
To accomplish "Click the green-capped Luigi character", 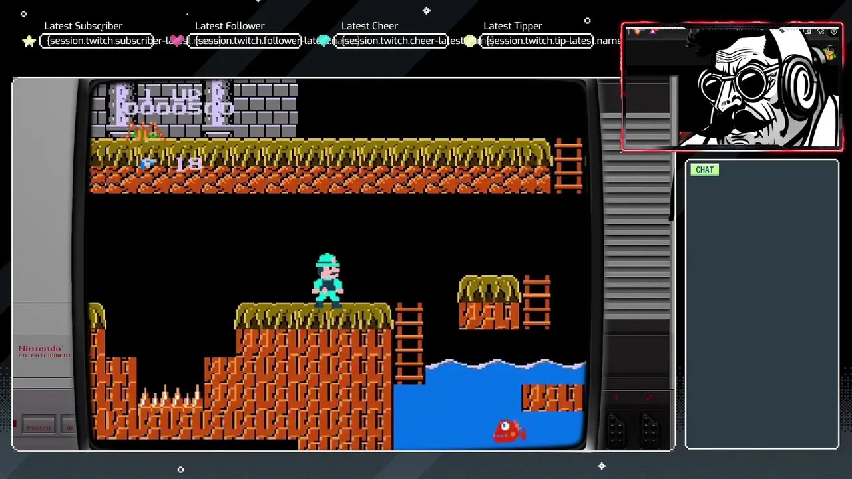I will point(328,279).
